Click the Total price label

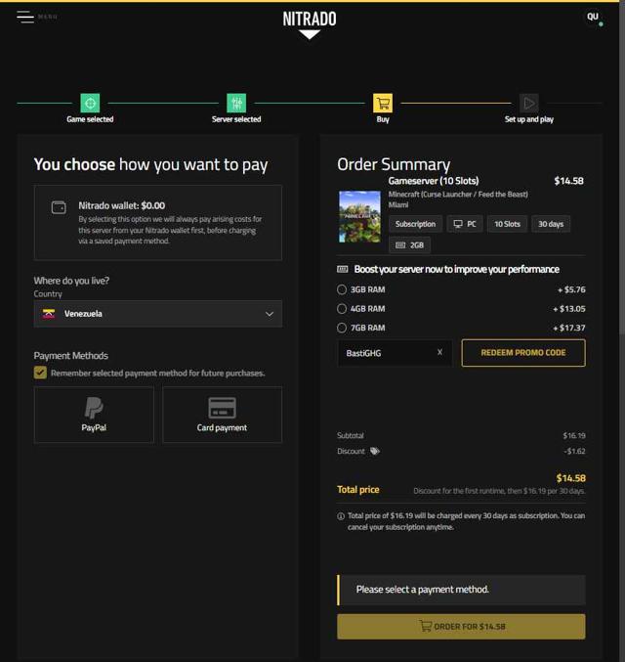358,489
